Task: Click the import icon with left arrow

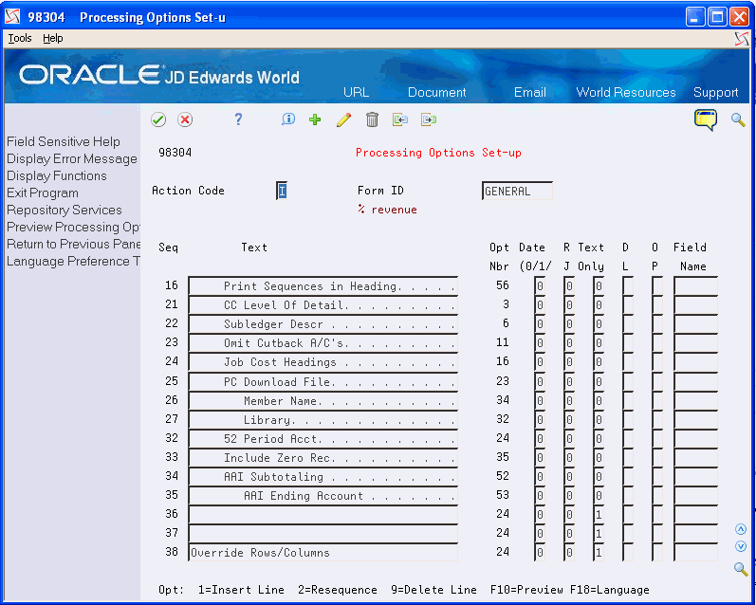Action: pyautogui.click(x=400, y=119)
